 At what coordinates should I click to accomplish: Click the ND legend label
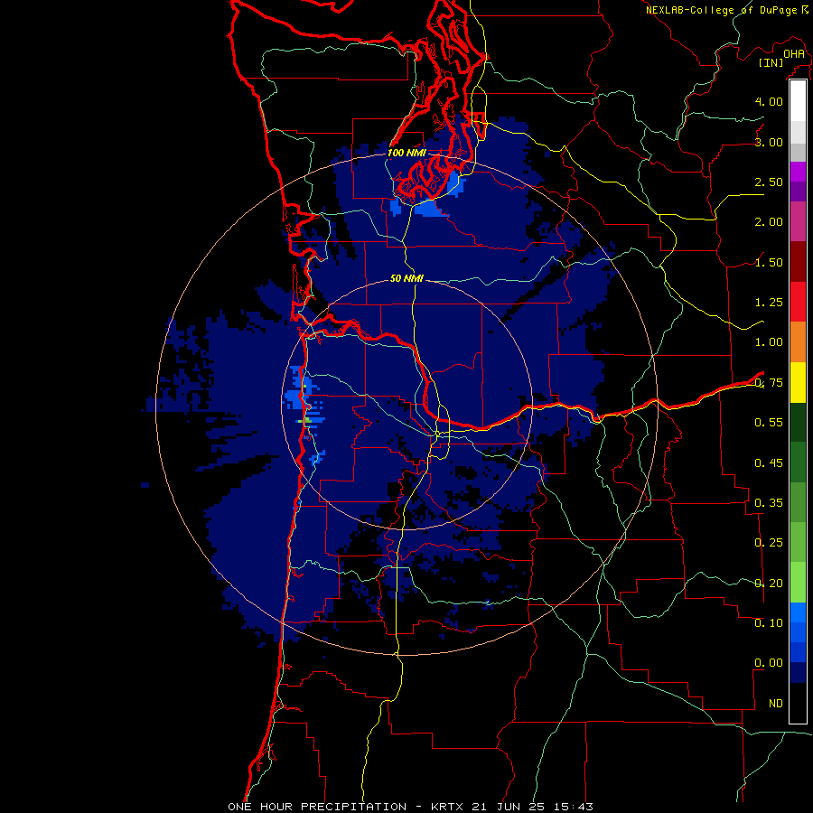(x=776, y=704)
